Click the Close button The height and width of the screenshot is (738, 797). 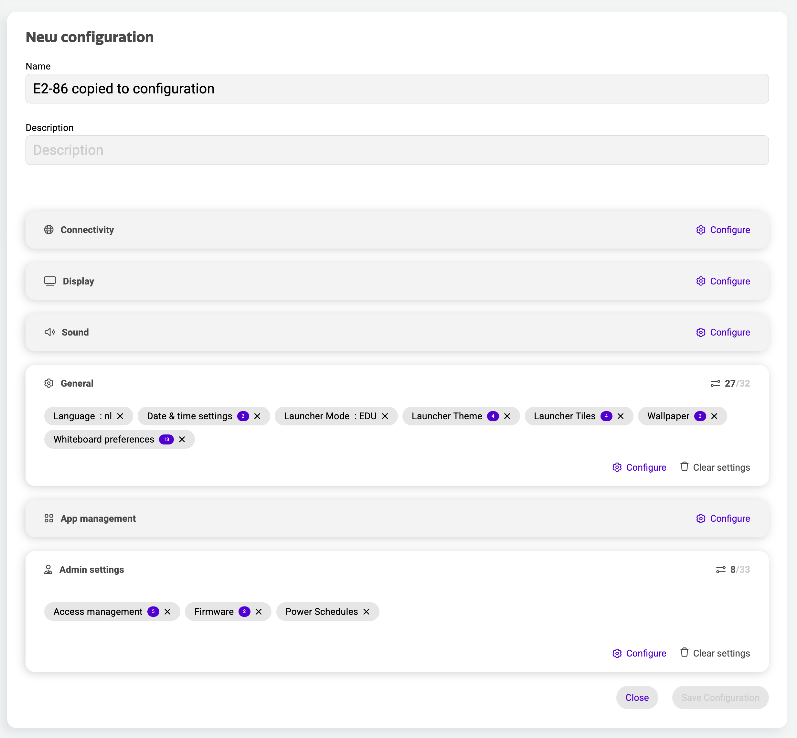(637, 697)
